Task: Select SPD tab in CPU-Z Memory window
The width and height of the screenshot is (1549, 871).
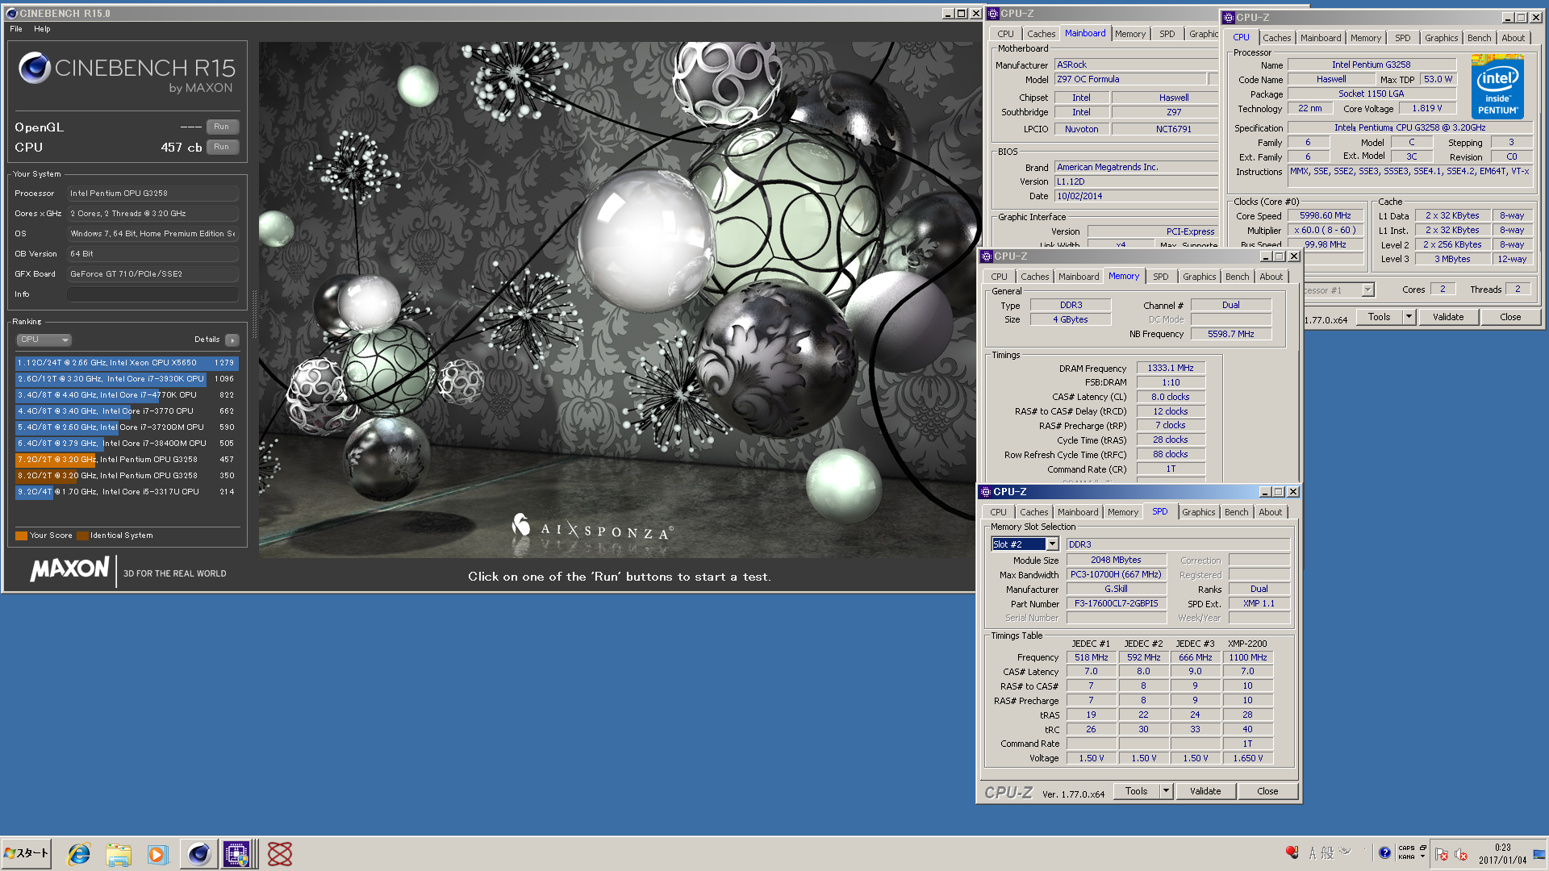Action: [1160, 277]
